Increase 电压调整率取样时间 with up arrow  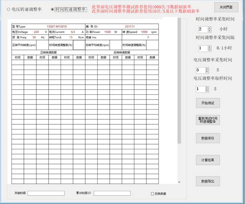[207, 88]
